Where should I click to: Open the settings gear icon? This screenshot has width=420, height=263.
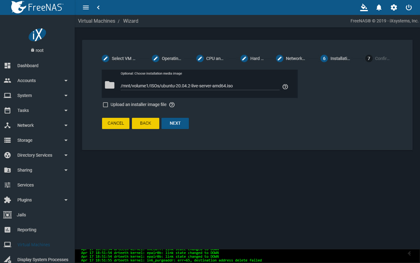pos(394,7)
